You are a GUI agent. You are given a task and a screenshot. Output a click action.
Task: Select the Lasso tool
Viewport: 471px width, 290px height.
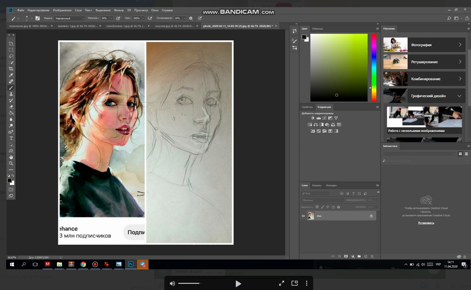click(11, 56)
